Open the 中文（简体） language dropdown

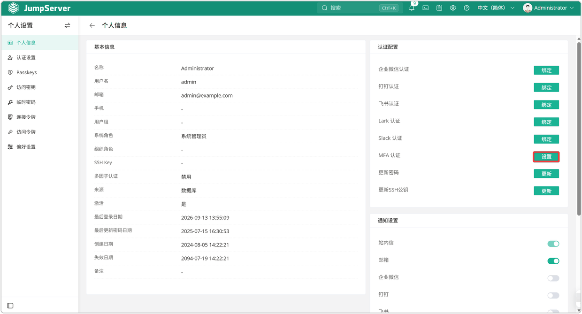(496, 8)
